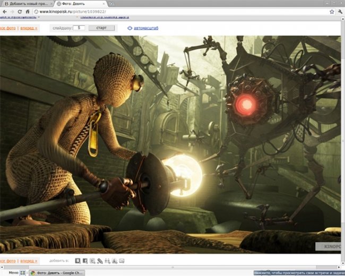Reload the page with the refresh icon
The height and width of the screenshot is (276, 345).
pos(20,11)
